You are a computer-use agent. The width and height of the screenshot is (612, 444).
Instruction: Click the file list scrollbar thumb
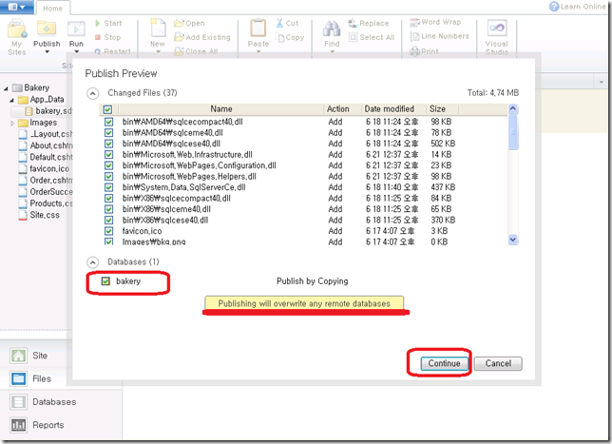513,132
